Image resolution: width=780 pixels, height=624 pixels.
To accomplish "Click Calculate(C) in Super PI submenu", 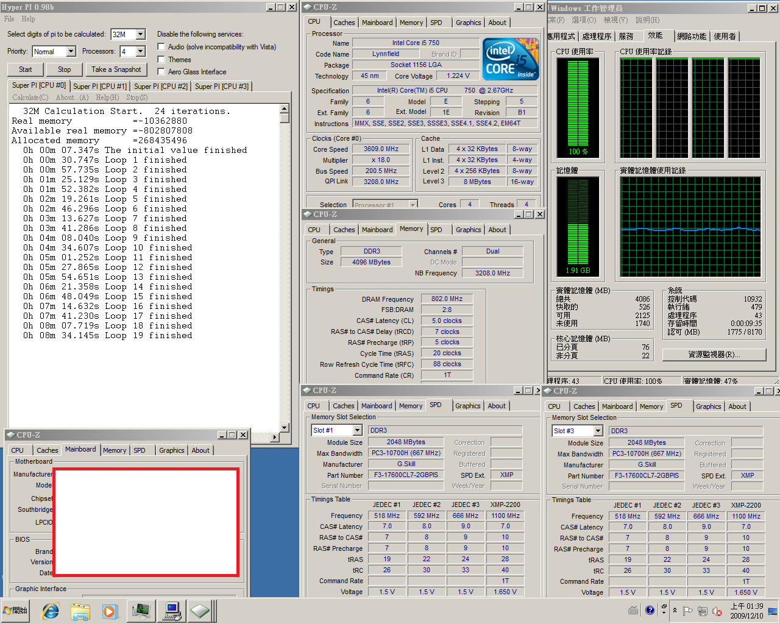I will point(30,97).
